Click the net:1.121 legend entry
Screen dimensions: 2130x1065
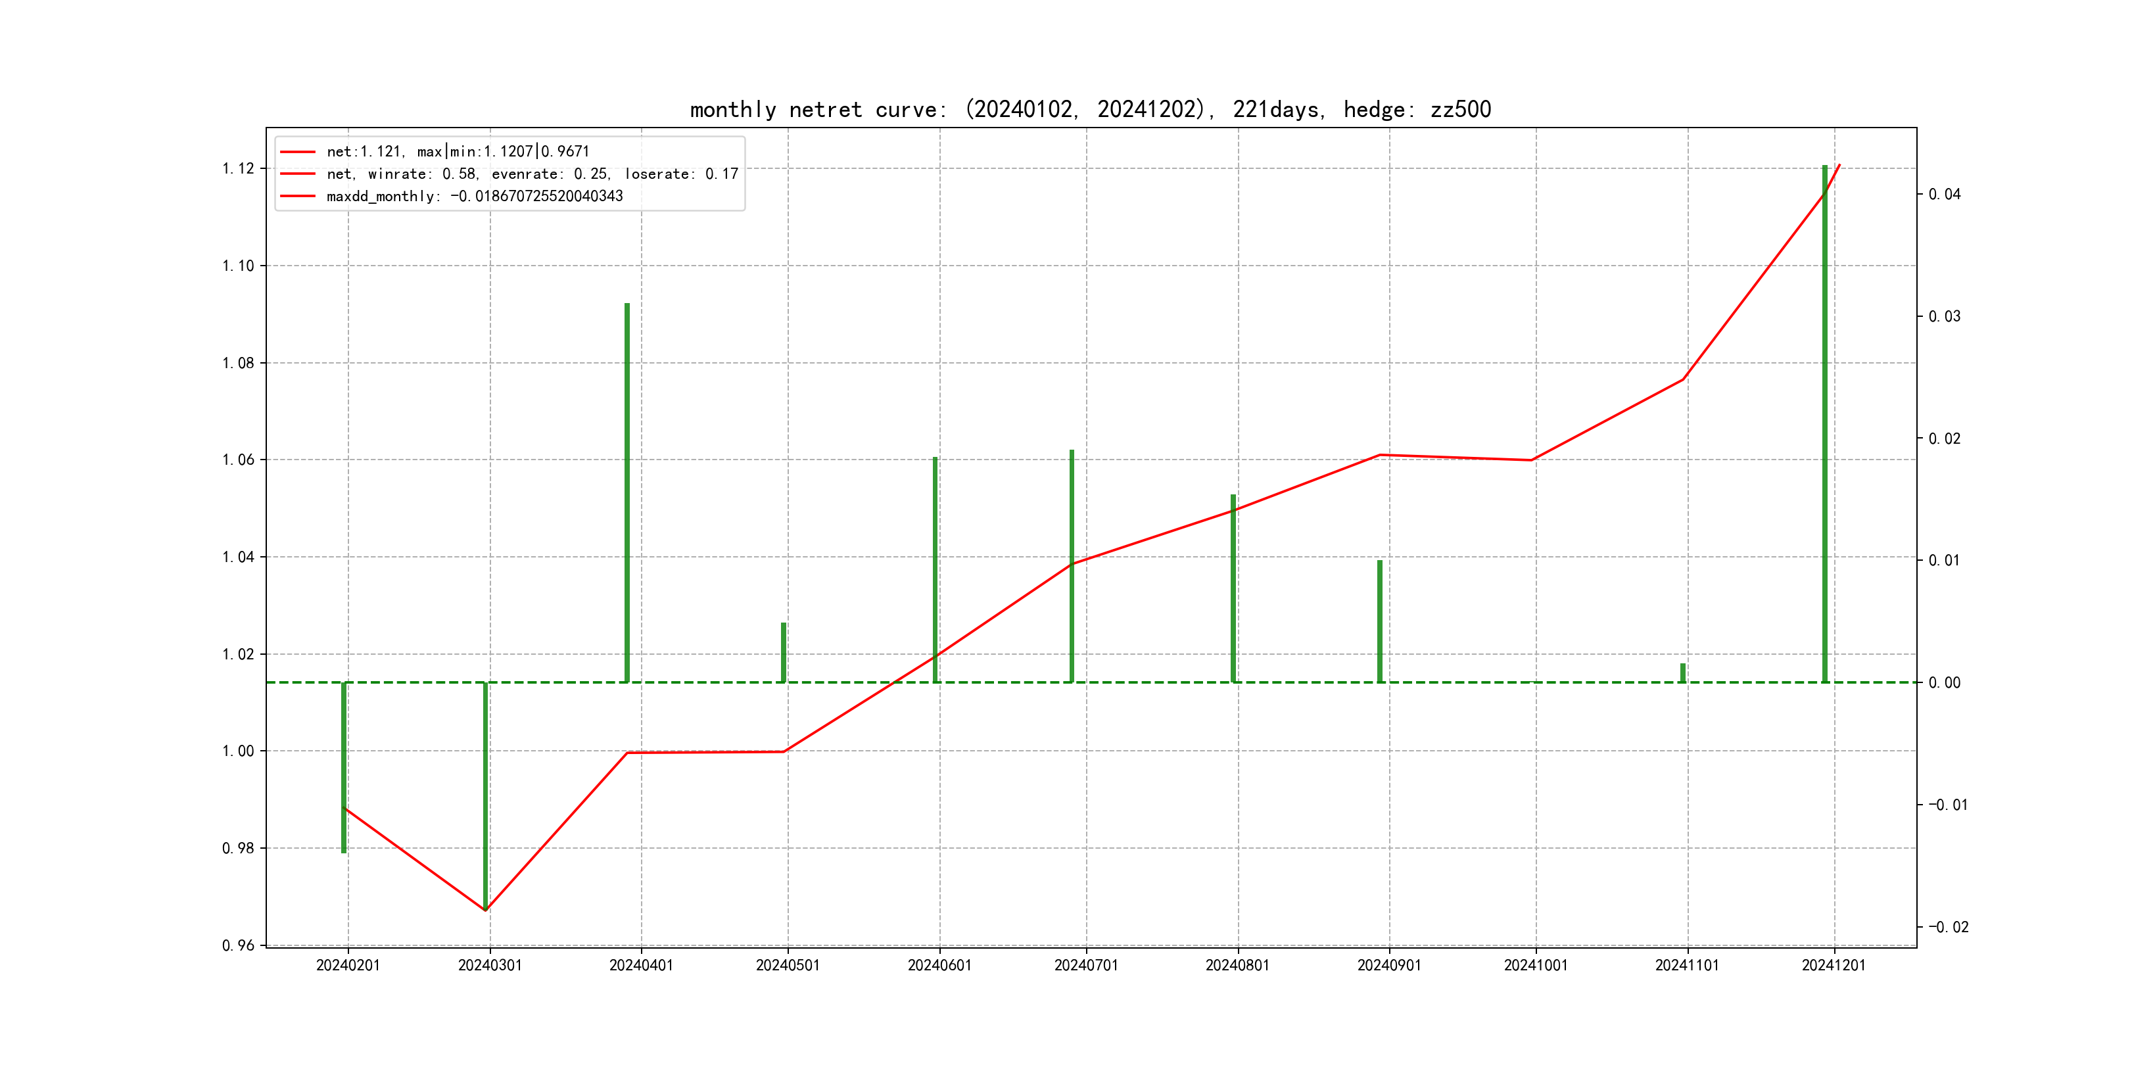click(x=458, y=151)
